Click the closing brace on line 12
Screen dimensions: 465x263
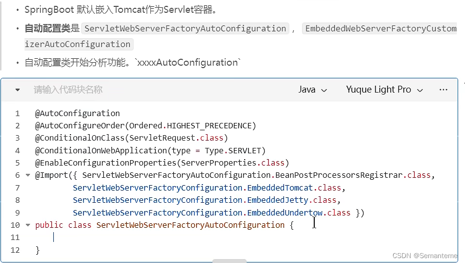tap(37, 250)
